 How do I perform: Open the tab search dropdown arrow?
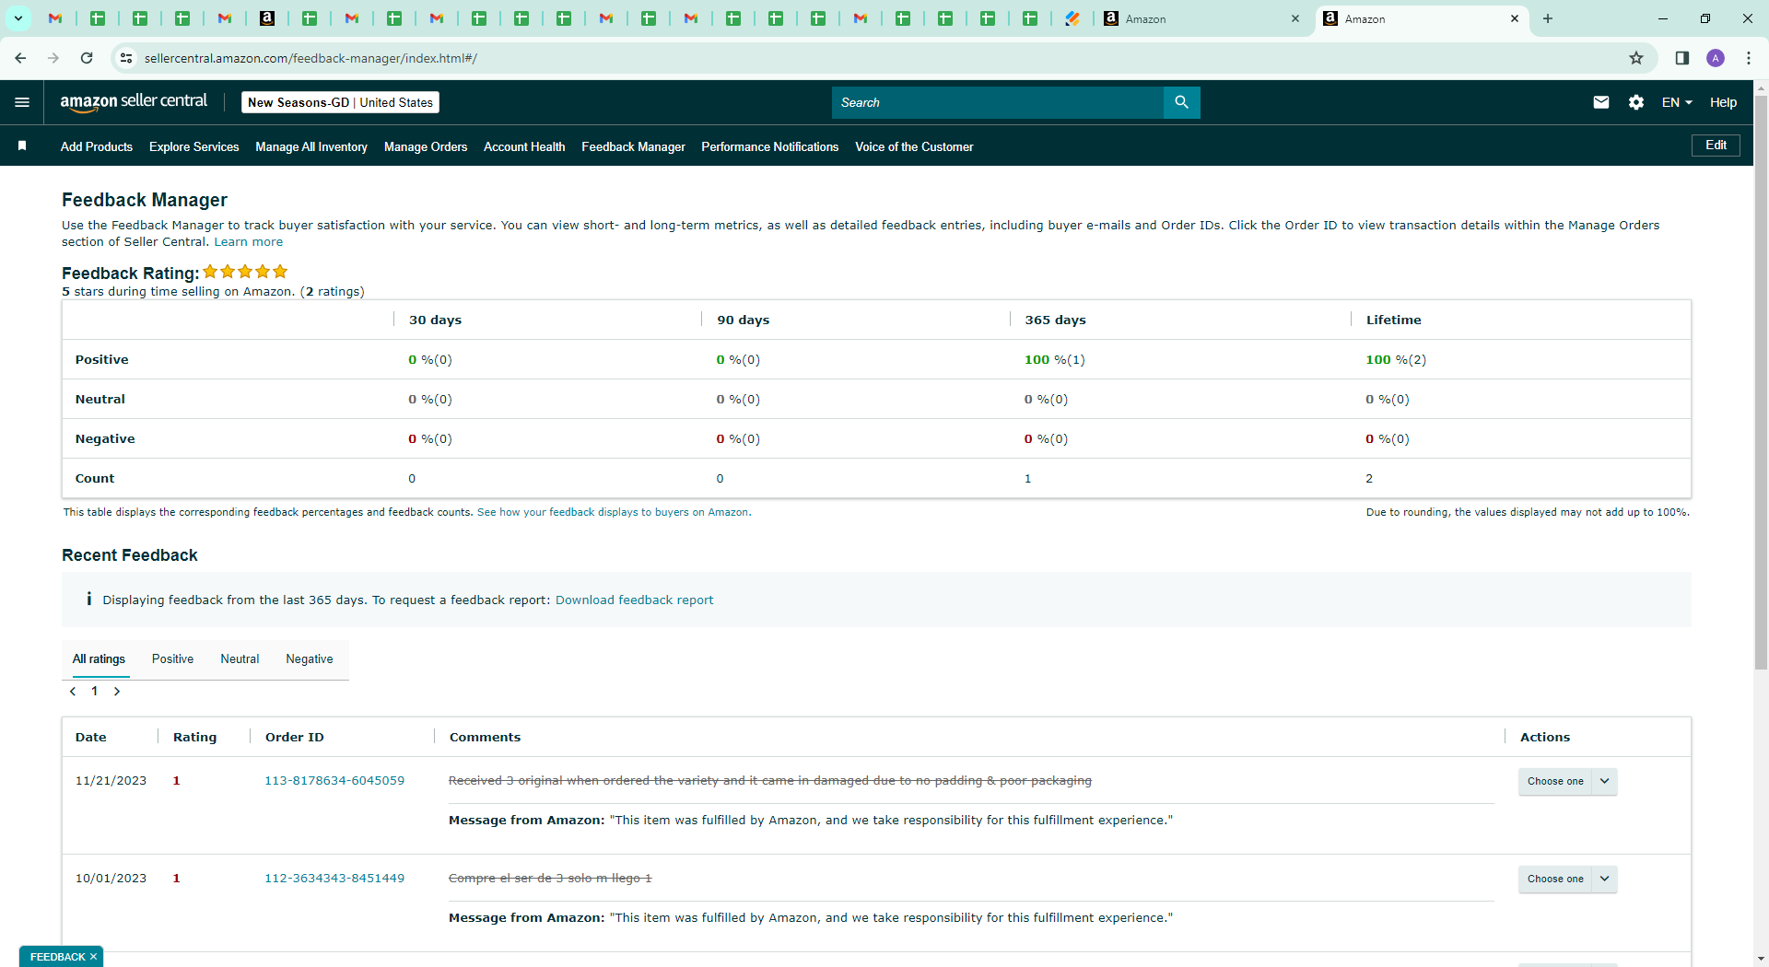[x=18, y=18]
